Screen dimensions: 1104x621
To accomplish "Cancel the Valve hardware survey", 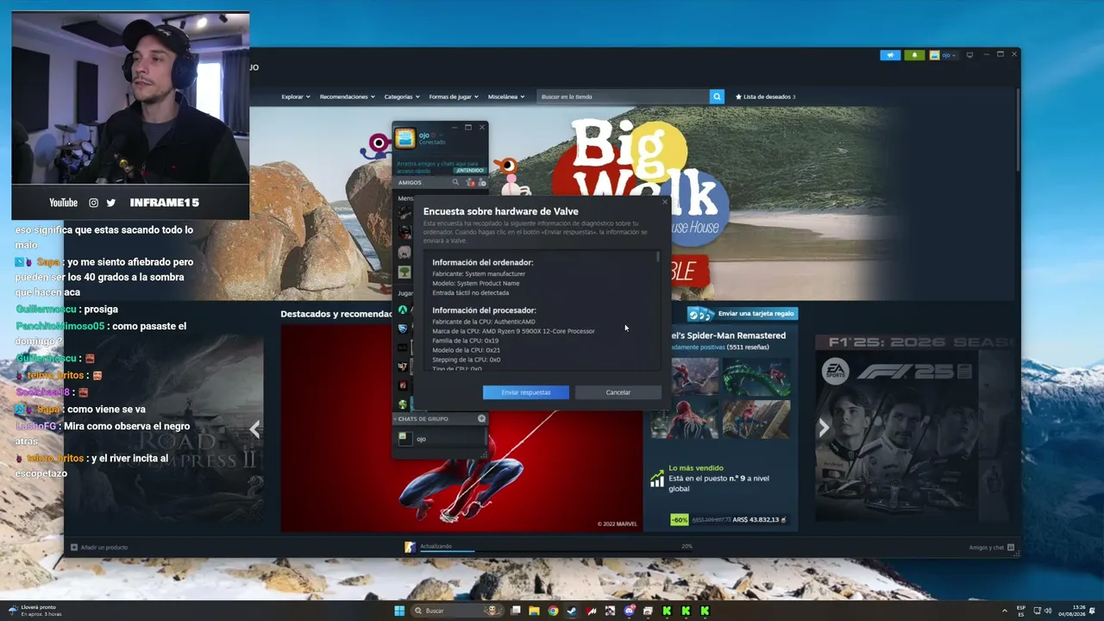I will click(x=618, y=392).
